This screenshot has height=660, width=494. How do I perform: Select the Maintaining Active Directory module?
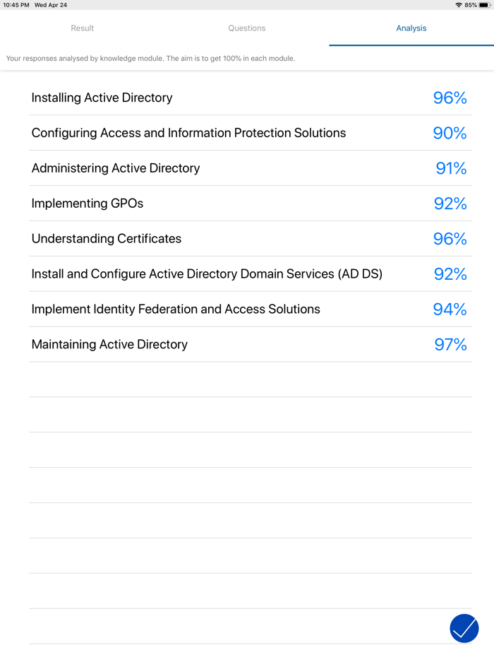click(109, 344)
